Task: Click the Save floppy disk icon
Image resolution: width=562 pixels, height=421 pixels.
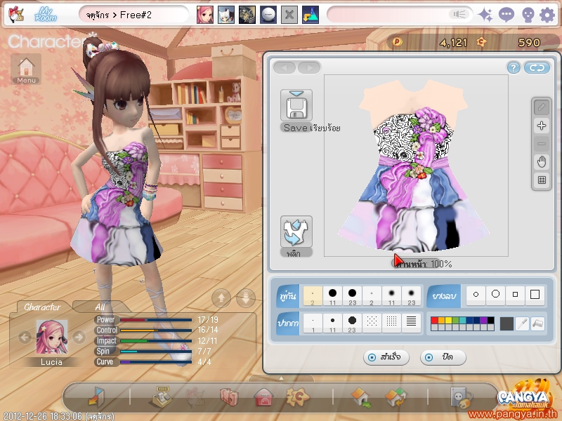Action: click(x=296, y=105)
